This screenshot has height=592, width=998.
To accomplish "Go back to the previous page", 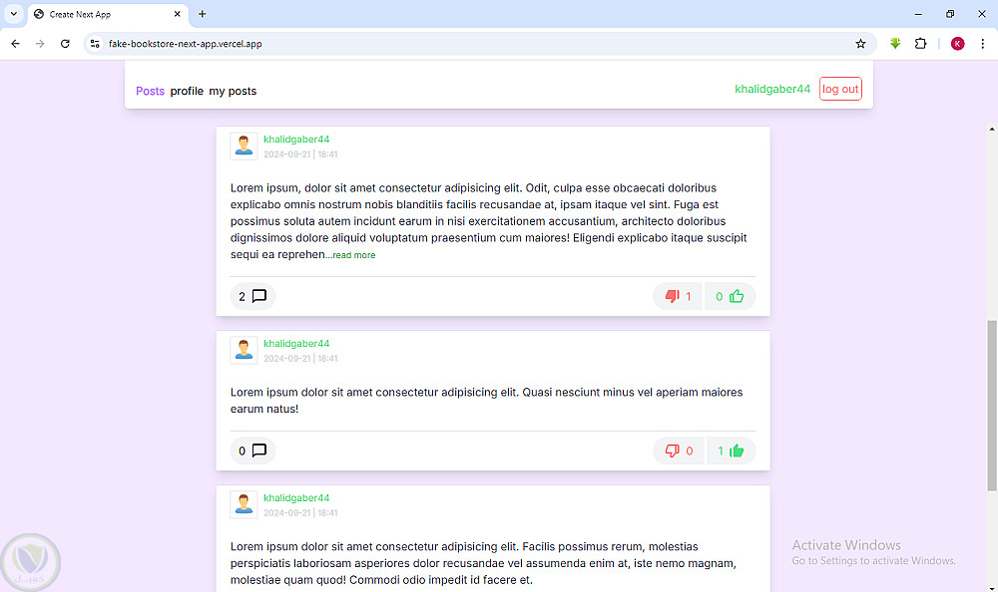I will click(x=15, y=44).
